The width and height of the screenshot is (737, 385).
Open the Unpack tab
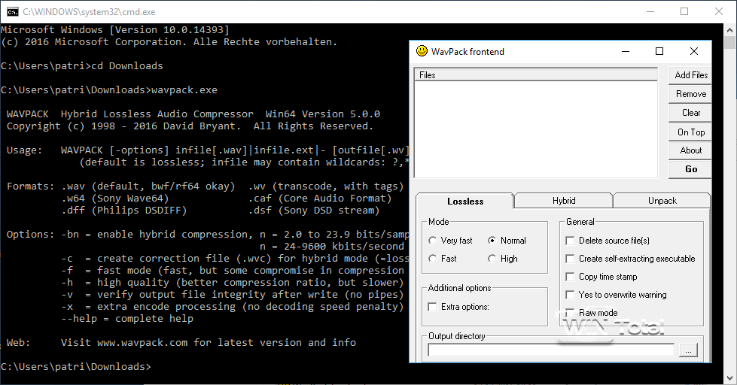[x=662, y=201]
